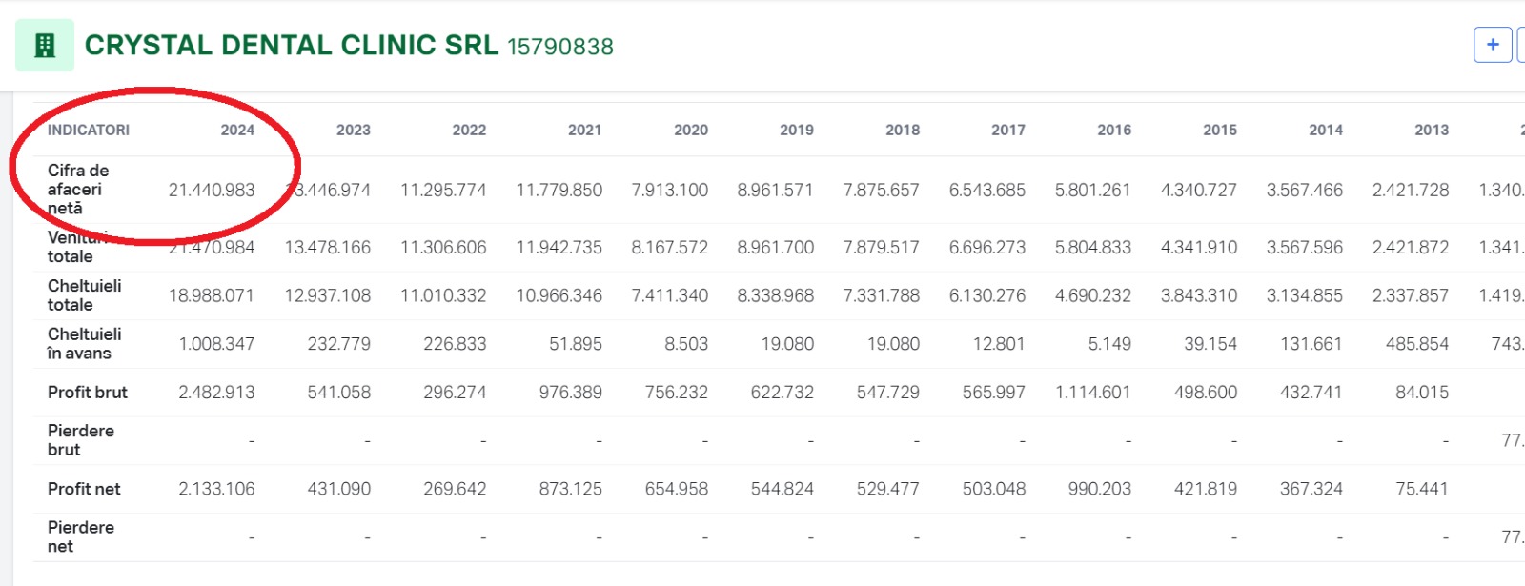The image size is (1525, 586).
Task: Select the 2023 year column header
Action: 353,131
